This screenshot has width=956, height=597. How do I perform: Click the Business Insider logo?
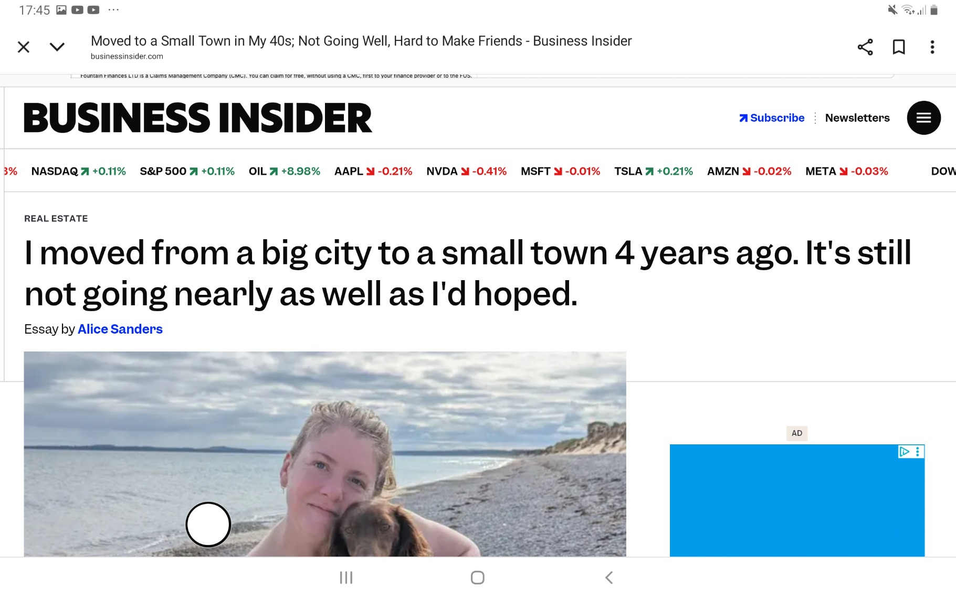[x=198, y=118]
